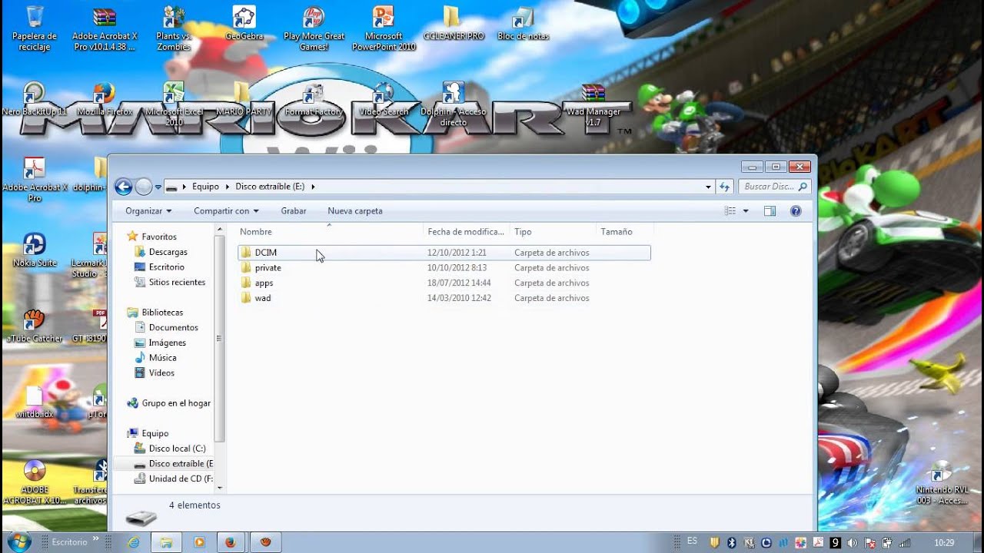This screenshot has width=984, height=553.
Task: Sort by the Tipo column header
Action: tap(553, 231)
